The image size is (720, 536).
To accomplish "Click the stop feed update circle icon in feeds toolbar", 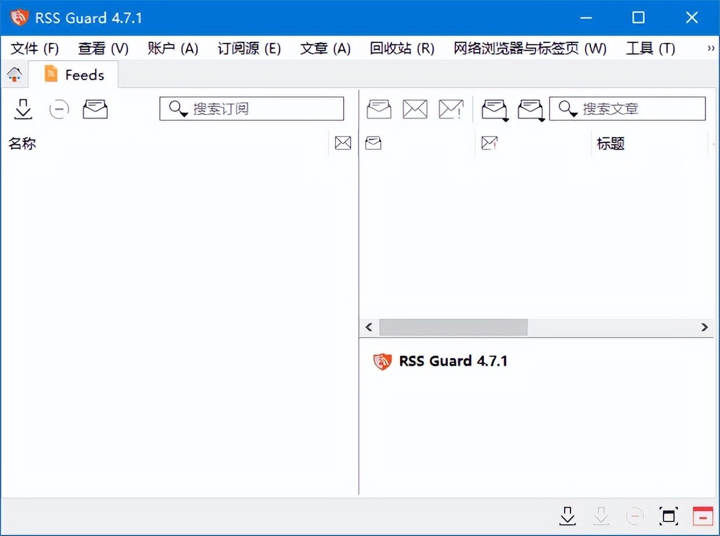I will [x=59, y=109].
